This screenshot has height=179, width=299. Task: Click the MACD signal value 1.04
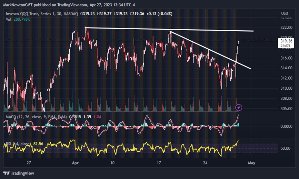tap(97, 117)
